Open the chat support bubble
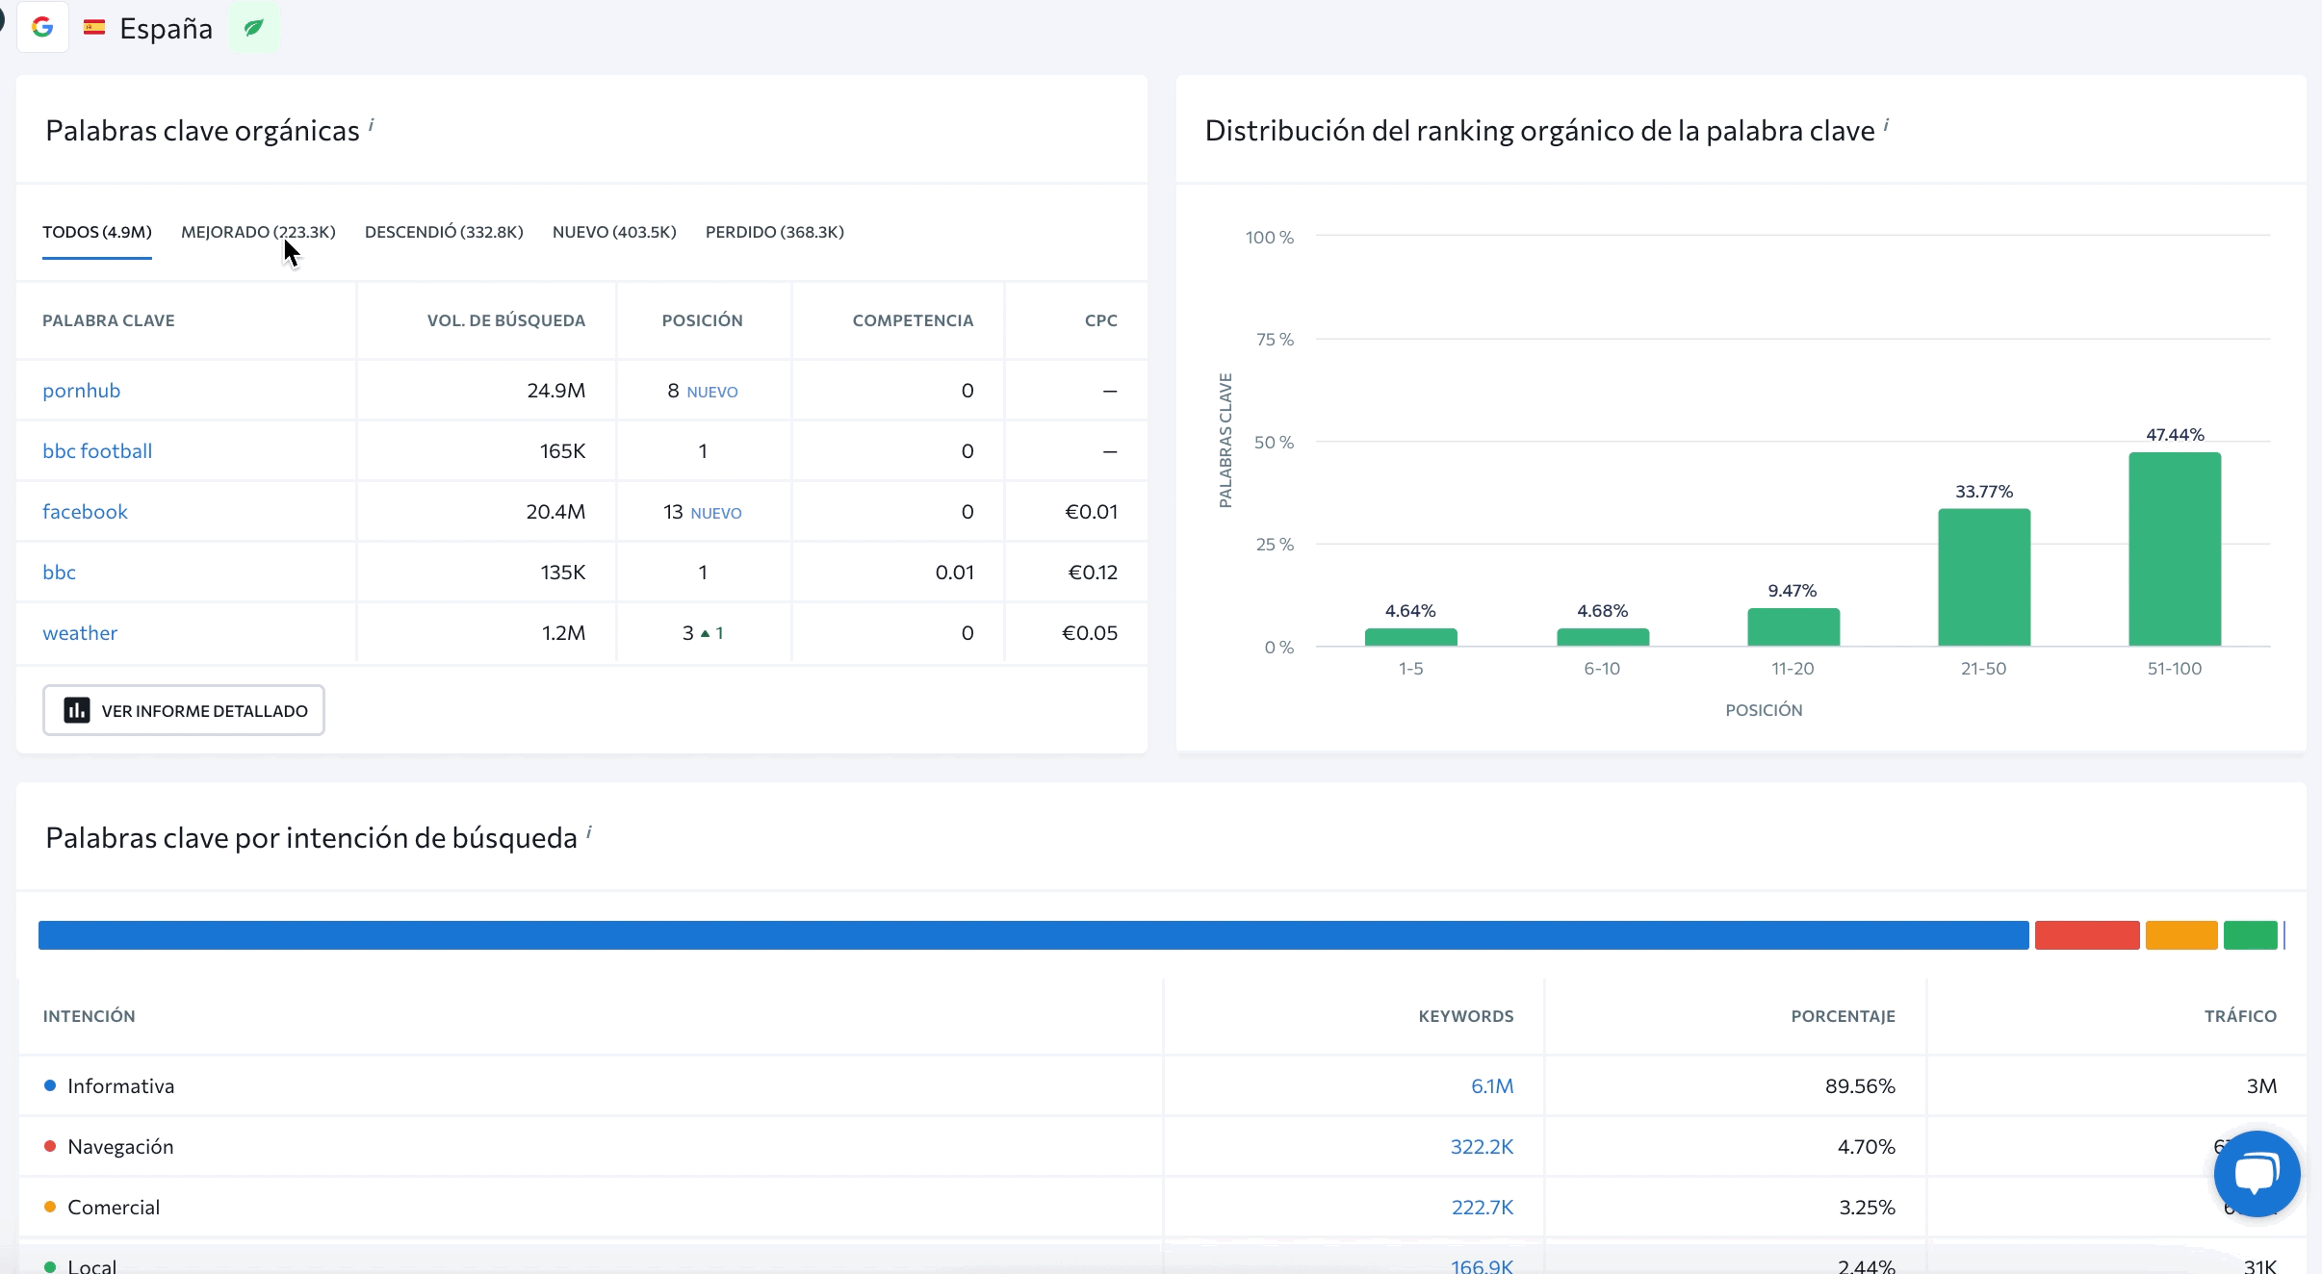 click(x=2256, y=1173)
